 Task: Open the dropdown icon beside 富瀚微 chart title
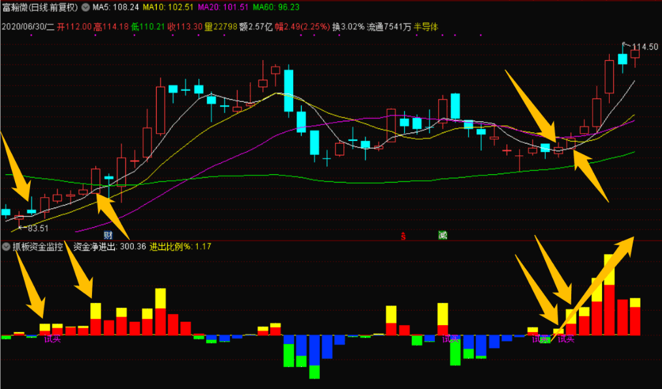[x=86, y=7]
